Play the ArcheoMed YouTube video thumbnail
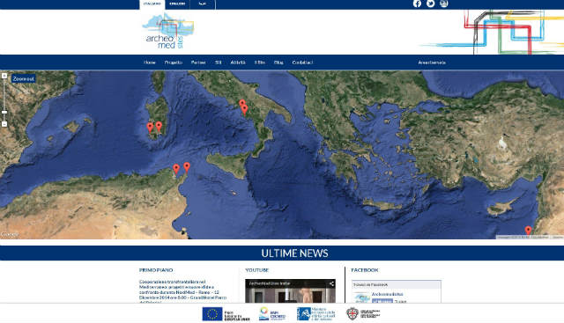Viewport: 564px width, 323px height. pyautogui.click(x=290, y=291)
